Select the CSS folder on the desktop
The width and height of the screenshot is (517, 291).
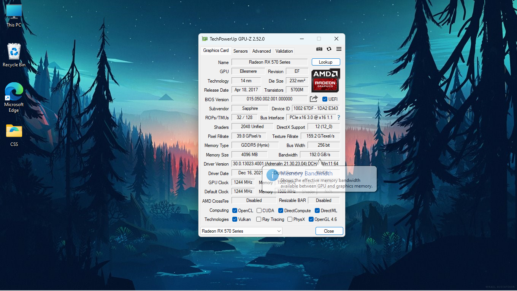(x=14, y=135)
